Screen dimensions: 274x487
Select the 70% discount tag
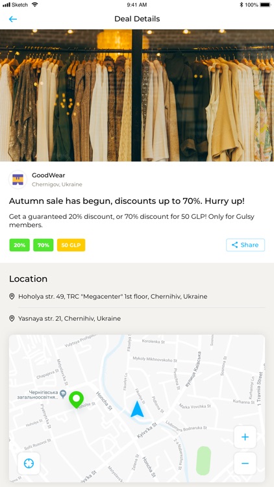click(44, 245)
